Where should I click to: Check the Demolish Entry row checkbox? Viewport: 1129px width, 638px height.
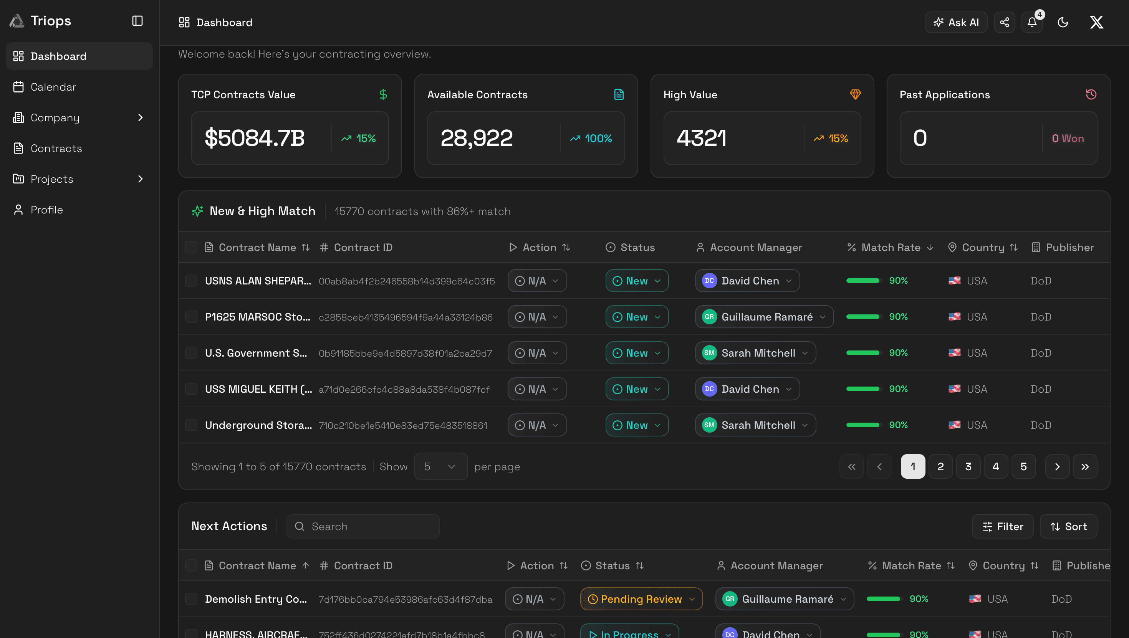point(192,598)
